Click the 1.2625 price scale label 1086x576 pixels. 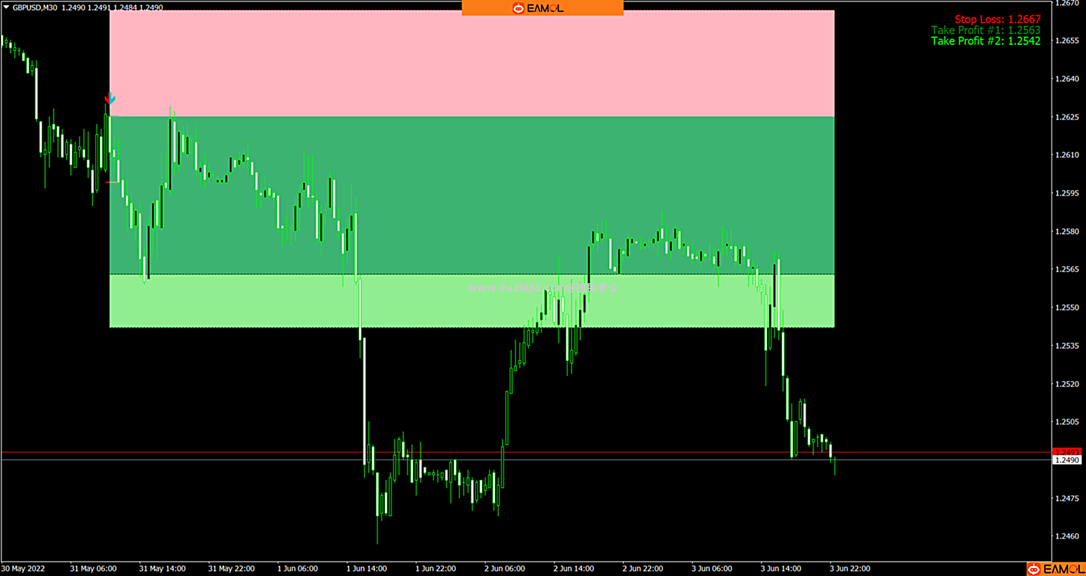[1067, 117]
